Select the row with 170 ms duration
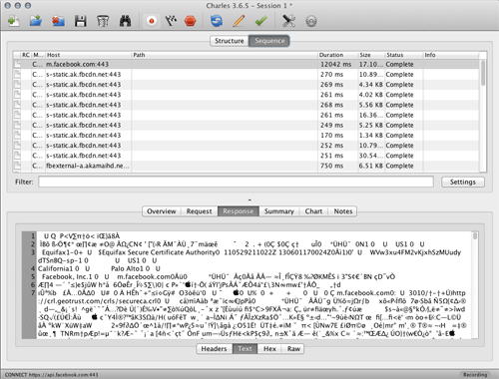Image resolution: width=499 pixels, height=379 pixels. click(247, 136)
